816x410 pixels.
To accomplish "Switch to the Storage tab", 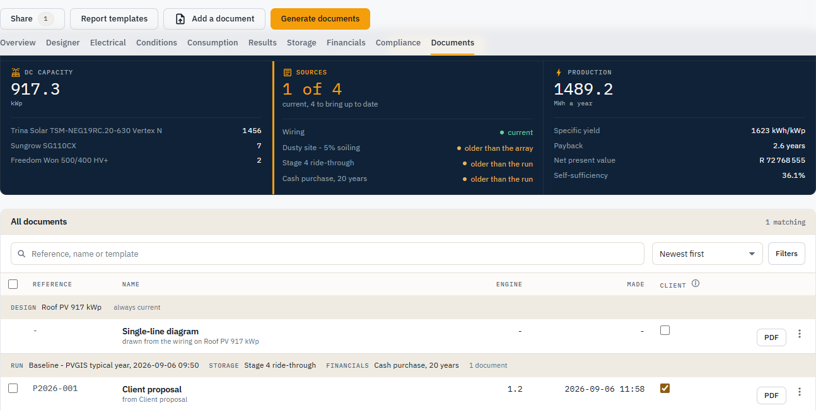I will [x=301, y=43].
